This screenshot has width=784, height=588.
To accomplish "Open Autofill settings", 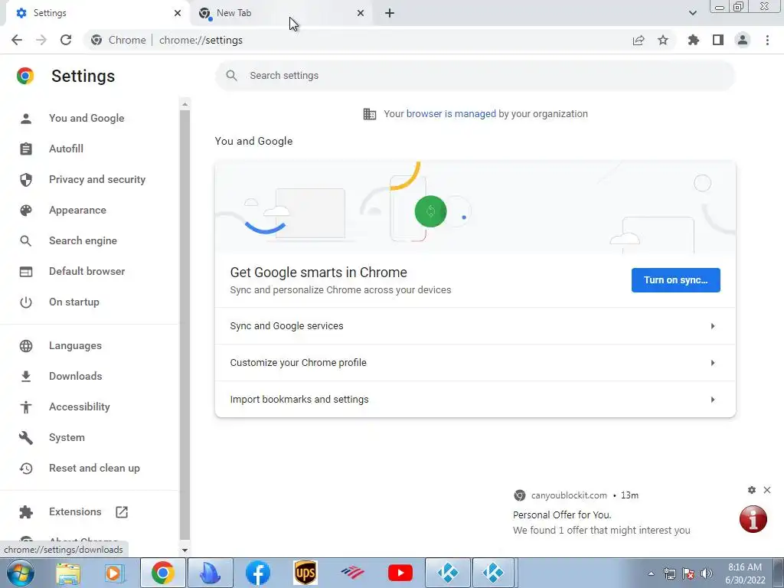I will pyautogui.click(x=66, y=149).
